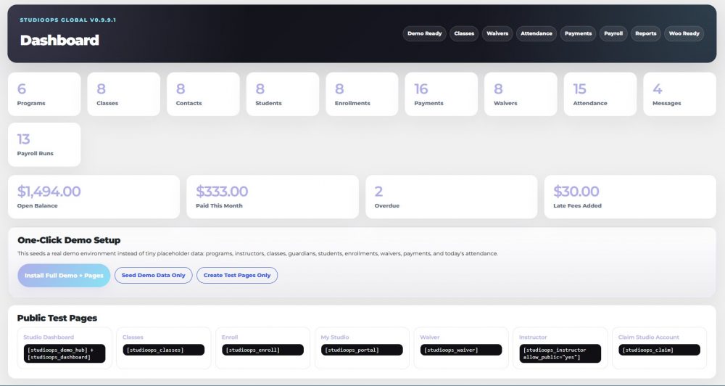Click Install Full Demo + Pages button
Screen dimensions: 725x386
[x=64, y=276]
